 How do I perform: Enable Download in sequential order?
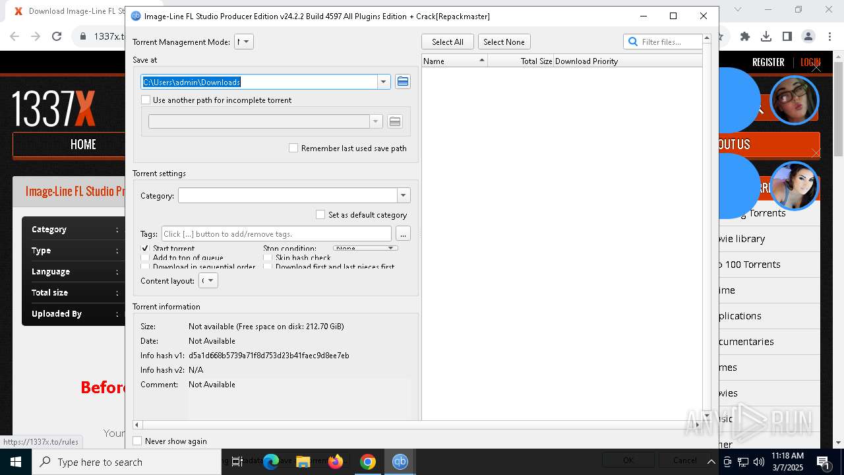(145, 267)
